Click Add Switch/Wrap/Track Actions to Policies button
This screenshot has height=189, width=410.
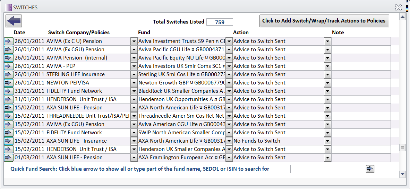click(x=324, y=21)
